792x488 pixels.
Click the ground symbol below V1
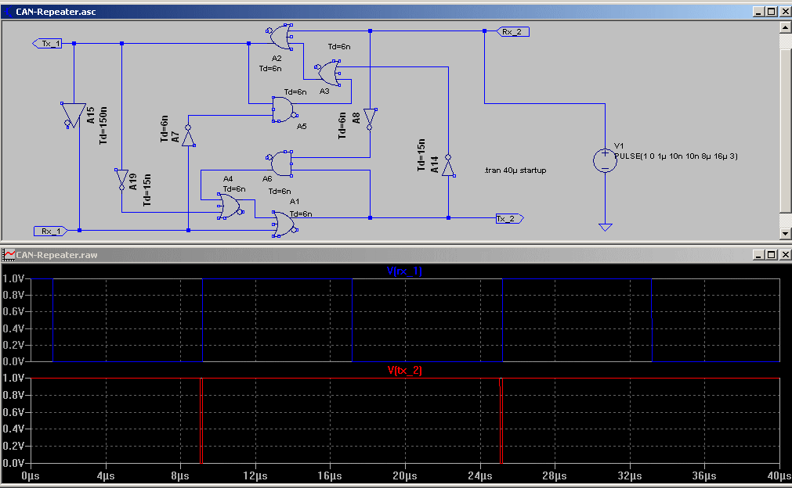[x=605, y=227]
